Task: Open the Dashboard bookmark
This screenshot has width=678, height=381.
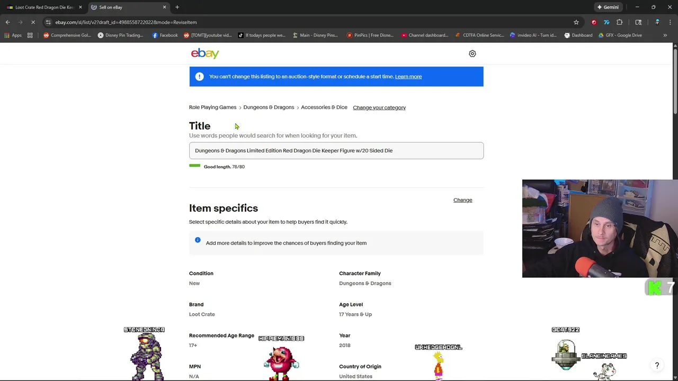Action: click(x=578, y=35)
